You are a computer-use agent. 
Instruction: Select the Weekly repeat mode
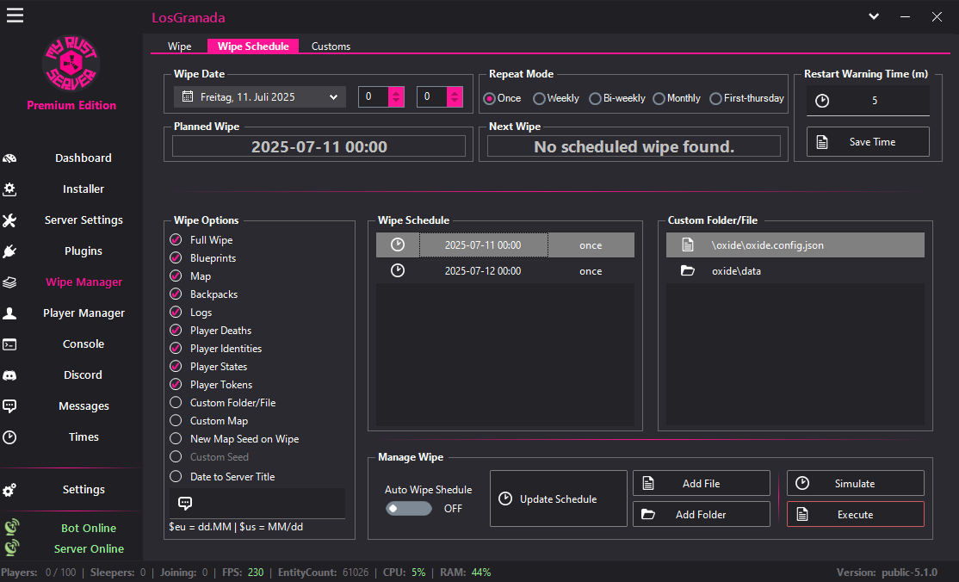point(555,98)
